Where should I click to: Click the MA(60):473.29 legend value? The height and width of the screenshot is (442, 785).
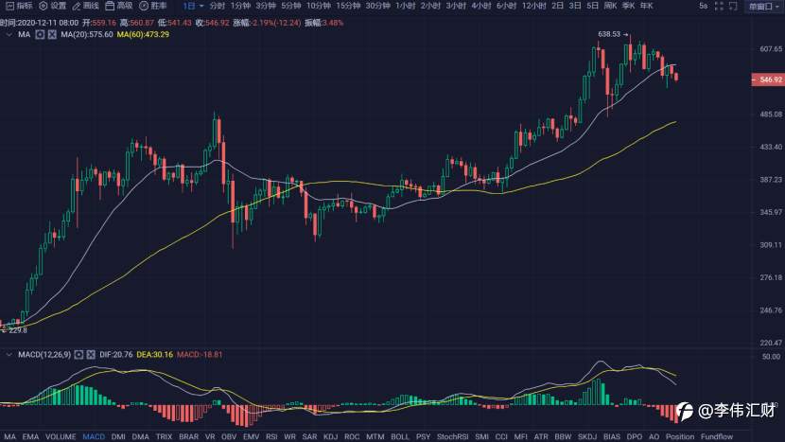[143, 35]
